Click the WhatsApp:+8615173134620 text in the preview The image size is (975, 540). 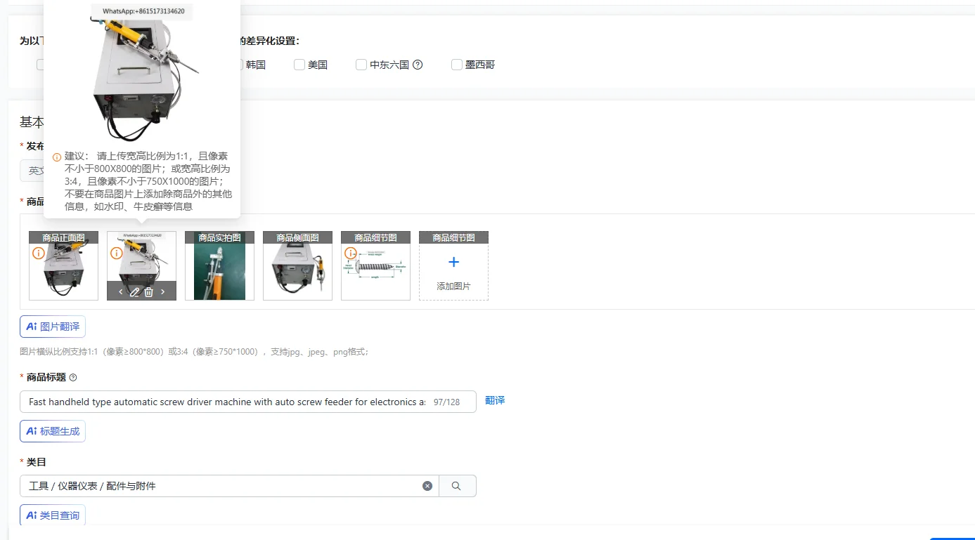click(x=142, y=11)
